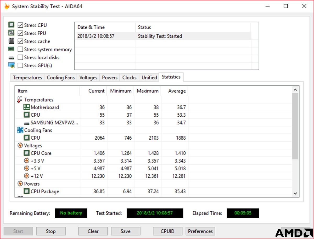The height and width of the screenshot is (239, 314).
Task: Click the +12 V voltage icon
Action: pos(27,176)
